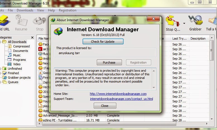The width and height of the screenshot is (217, 130).
Task: Click the Tell a Friend icon
Action: [213, 21]
